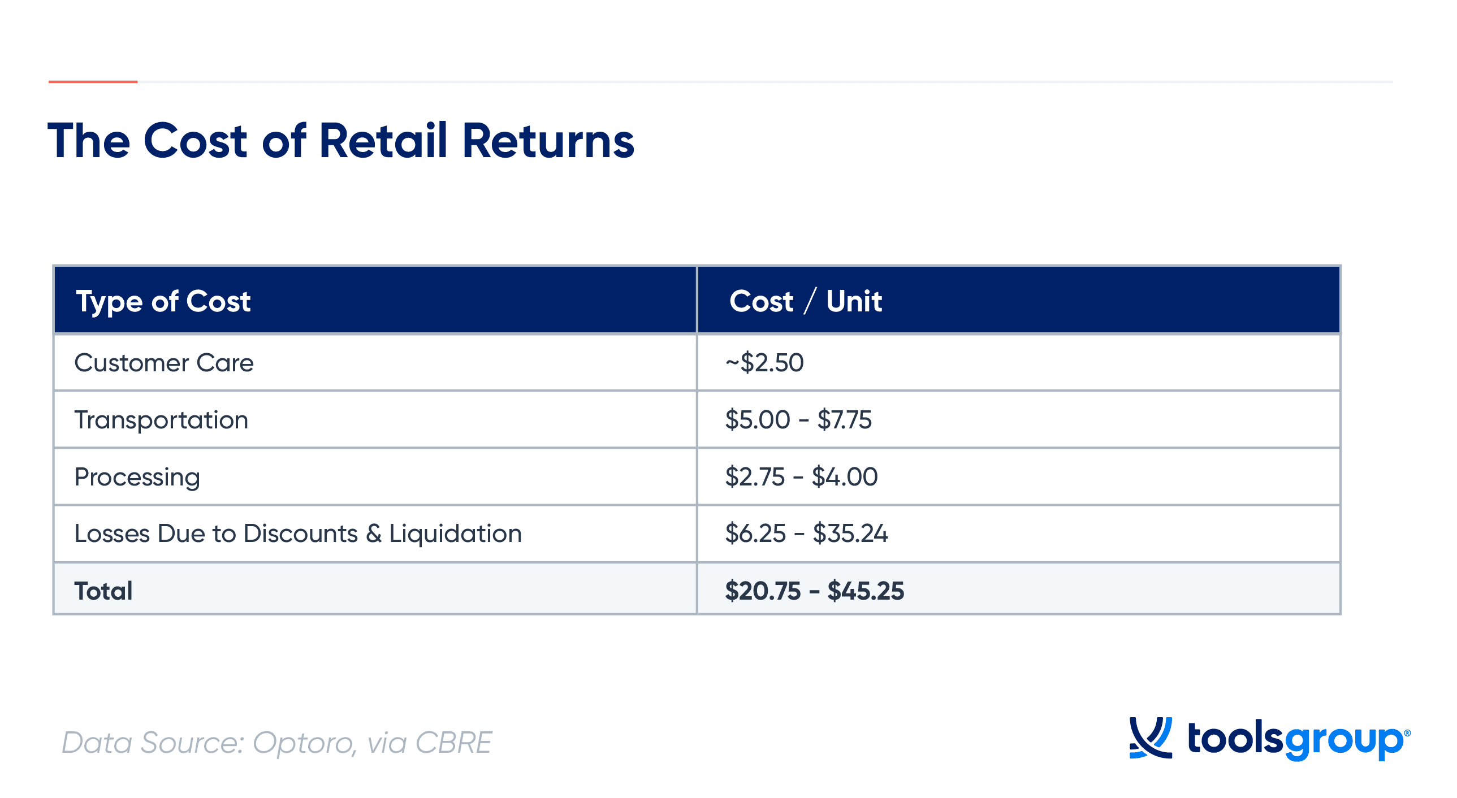Click the registered trademark symbol beside logo
This screenshot has width=1457, height=798.
pos(1407,733)
